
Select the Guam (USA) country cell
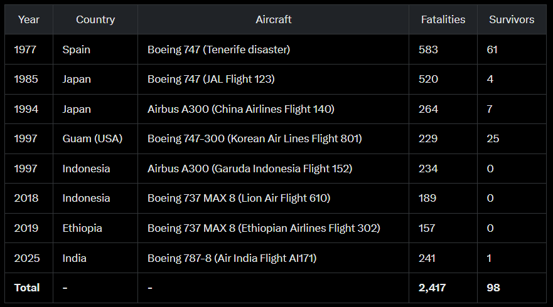pos(95,138)
